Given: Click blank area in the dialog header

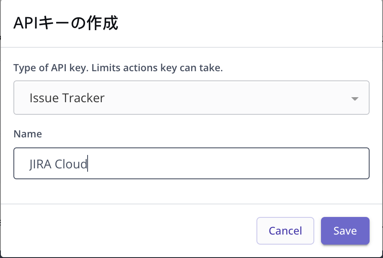Looking at the screenshot, I should point(251,24).
